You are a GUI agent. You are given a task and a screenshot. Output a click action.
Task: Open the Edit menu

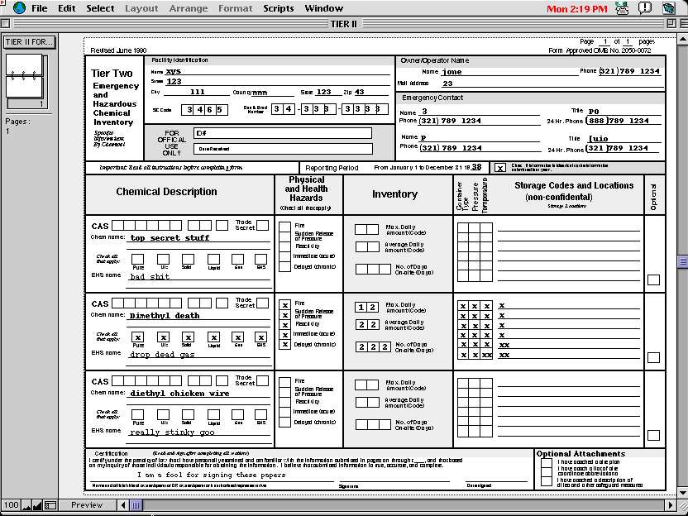click(67, 8)
